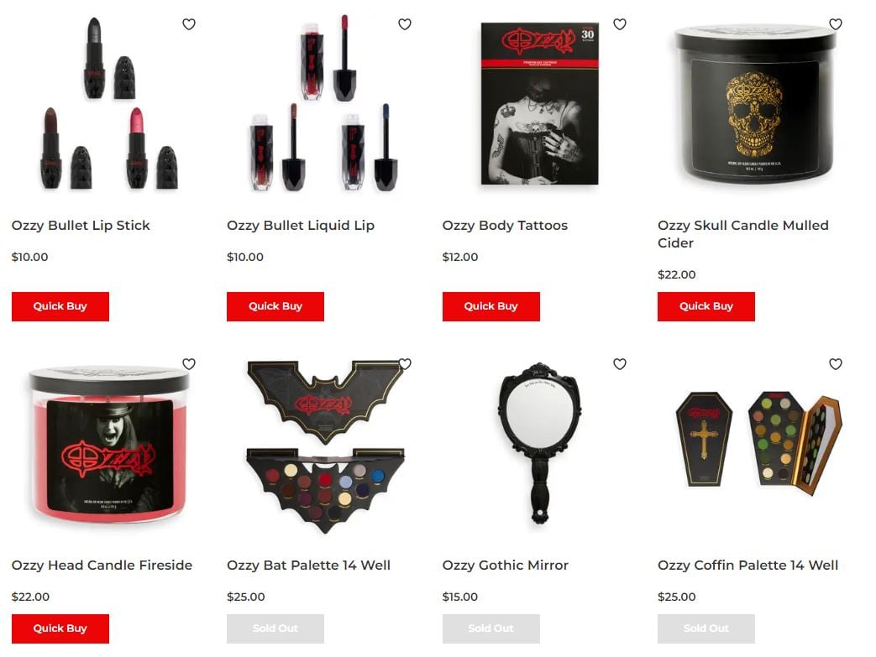Screen dimensions: 876x657
Task: View the Ozzy Body Tattoos product image
Action: (540, 104)
